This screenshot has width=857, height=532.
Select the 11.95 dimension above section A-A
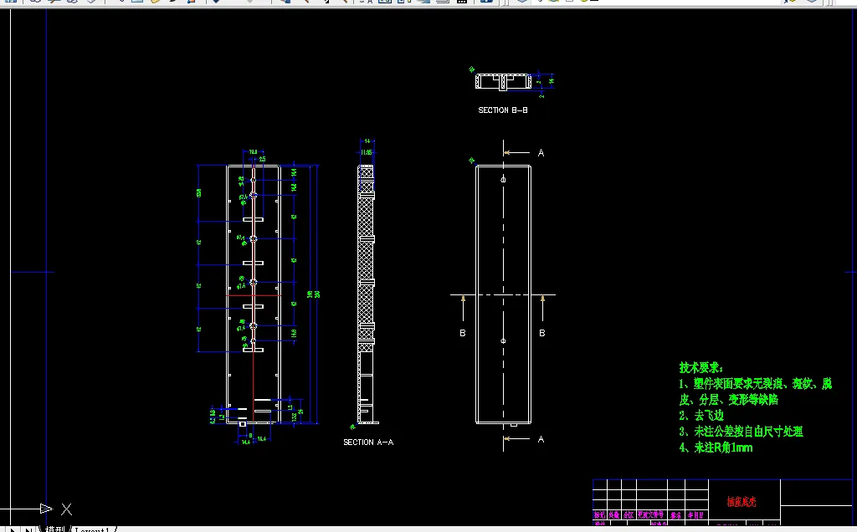click(x=367, y=152)
